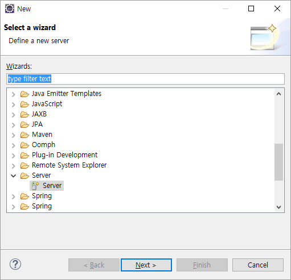This screenshot has height=280, width=291.
Task: Click the Remote System Explorer folder icon
Action: (24, 165)
